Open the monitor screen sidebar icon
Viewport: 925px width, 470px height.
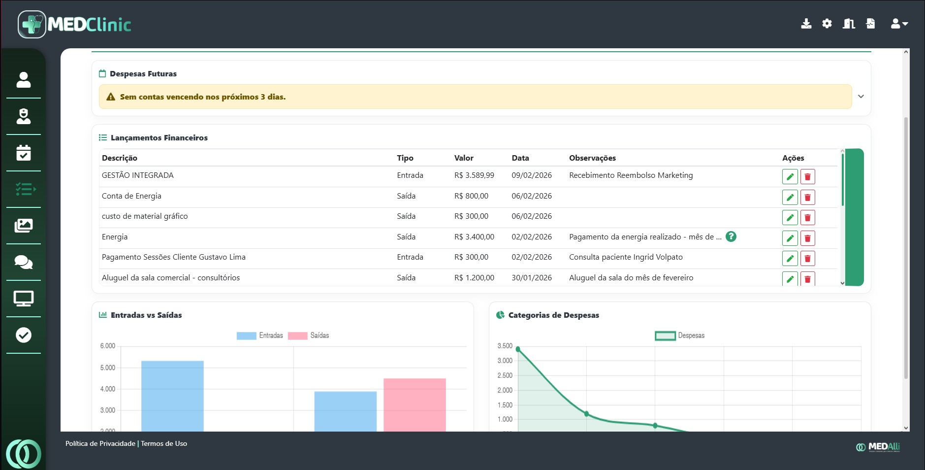24,299
